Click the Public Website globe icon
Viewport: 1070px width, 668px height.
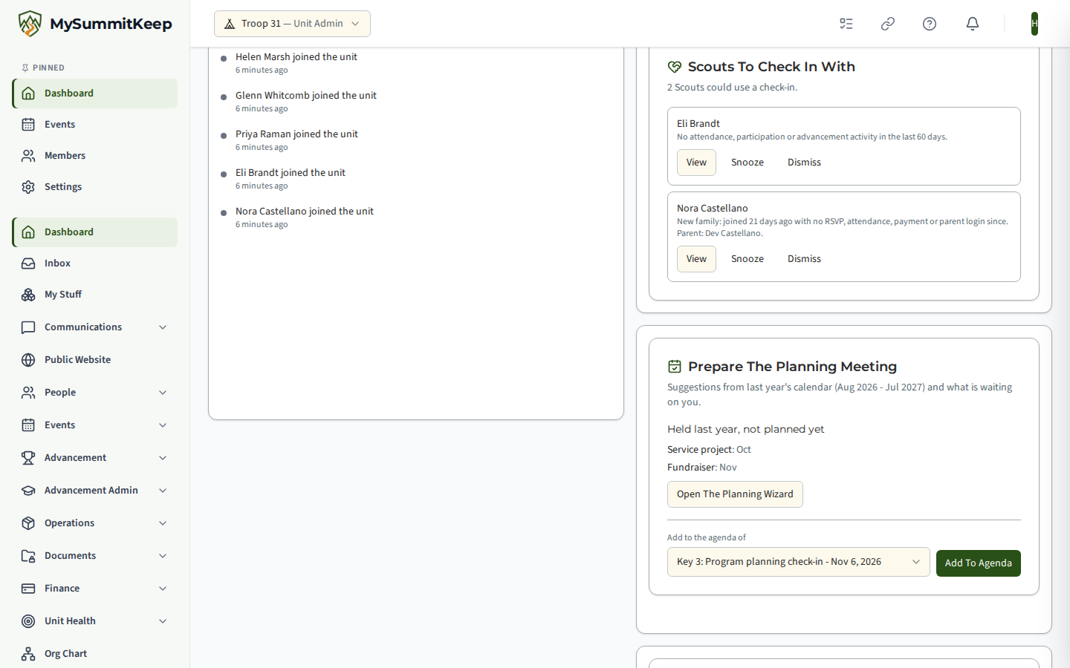coord(28,360)
